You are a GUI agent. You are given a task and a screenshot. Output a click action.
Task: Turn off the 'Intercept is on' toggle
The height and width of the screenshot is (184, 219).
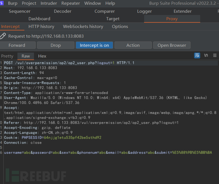tap(94, 45)
